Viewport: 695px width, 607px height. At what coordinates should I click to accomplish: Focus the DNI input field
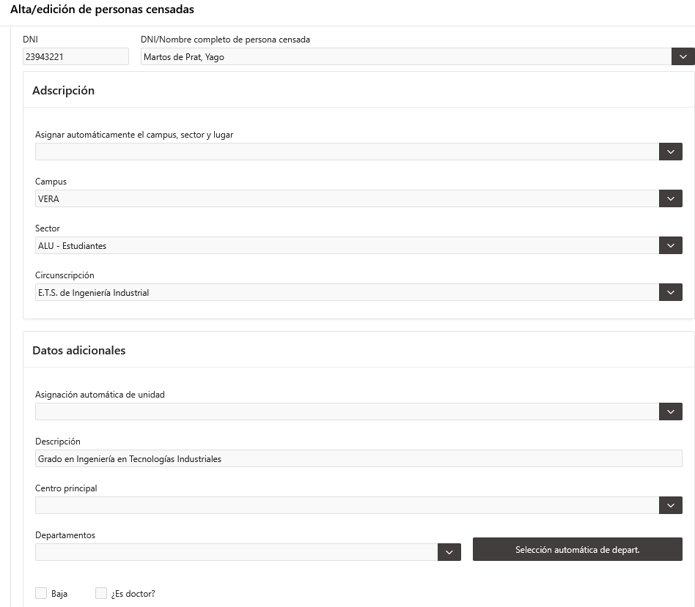(76, 56)
